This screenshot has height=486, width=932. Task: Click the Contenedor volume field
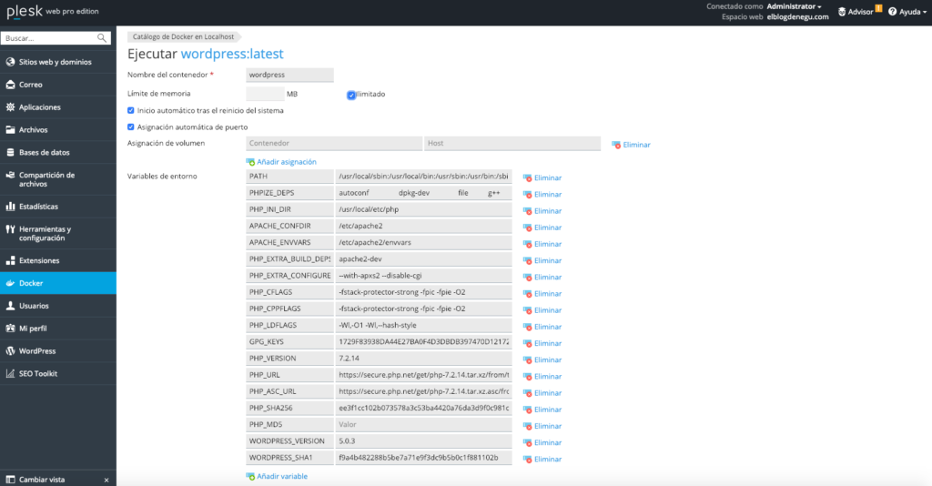pos(334,143)
